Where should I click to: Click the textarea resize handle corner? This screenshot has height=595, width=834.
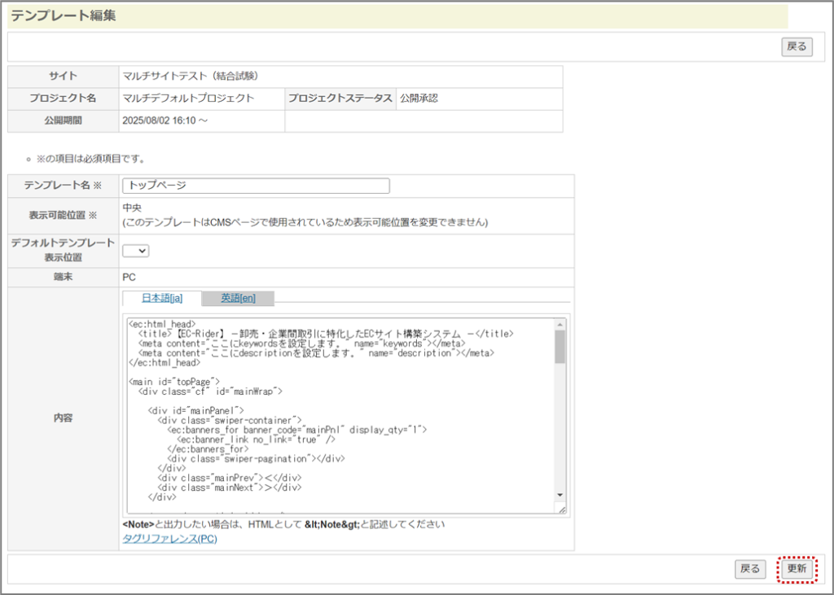(560, 509)
